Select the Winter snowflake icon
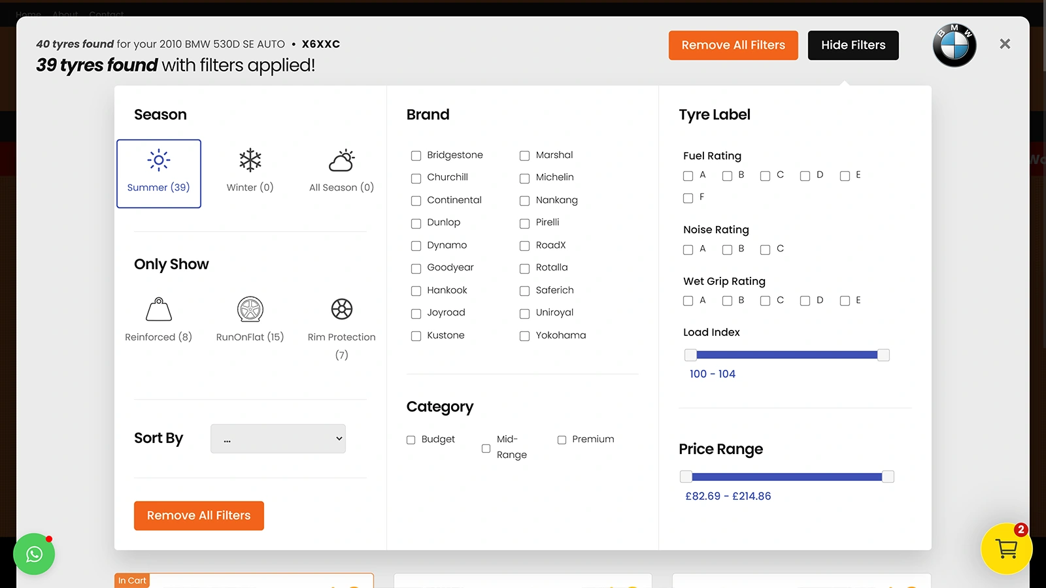The height and width of the screenshot is (588, 1046). point(250,160)
